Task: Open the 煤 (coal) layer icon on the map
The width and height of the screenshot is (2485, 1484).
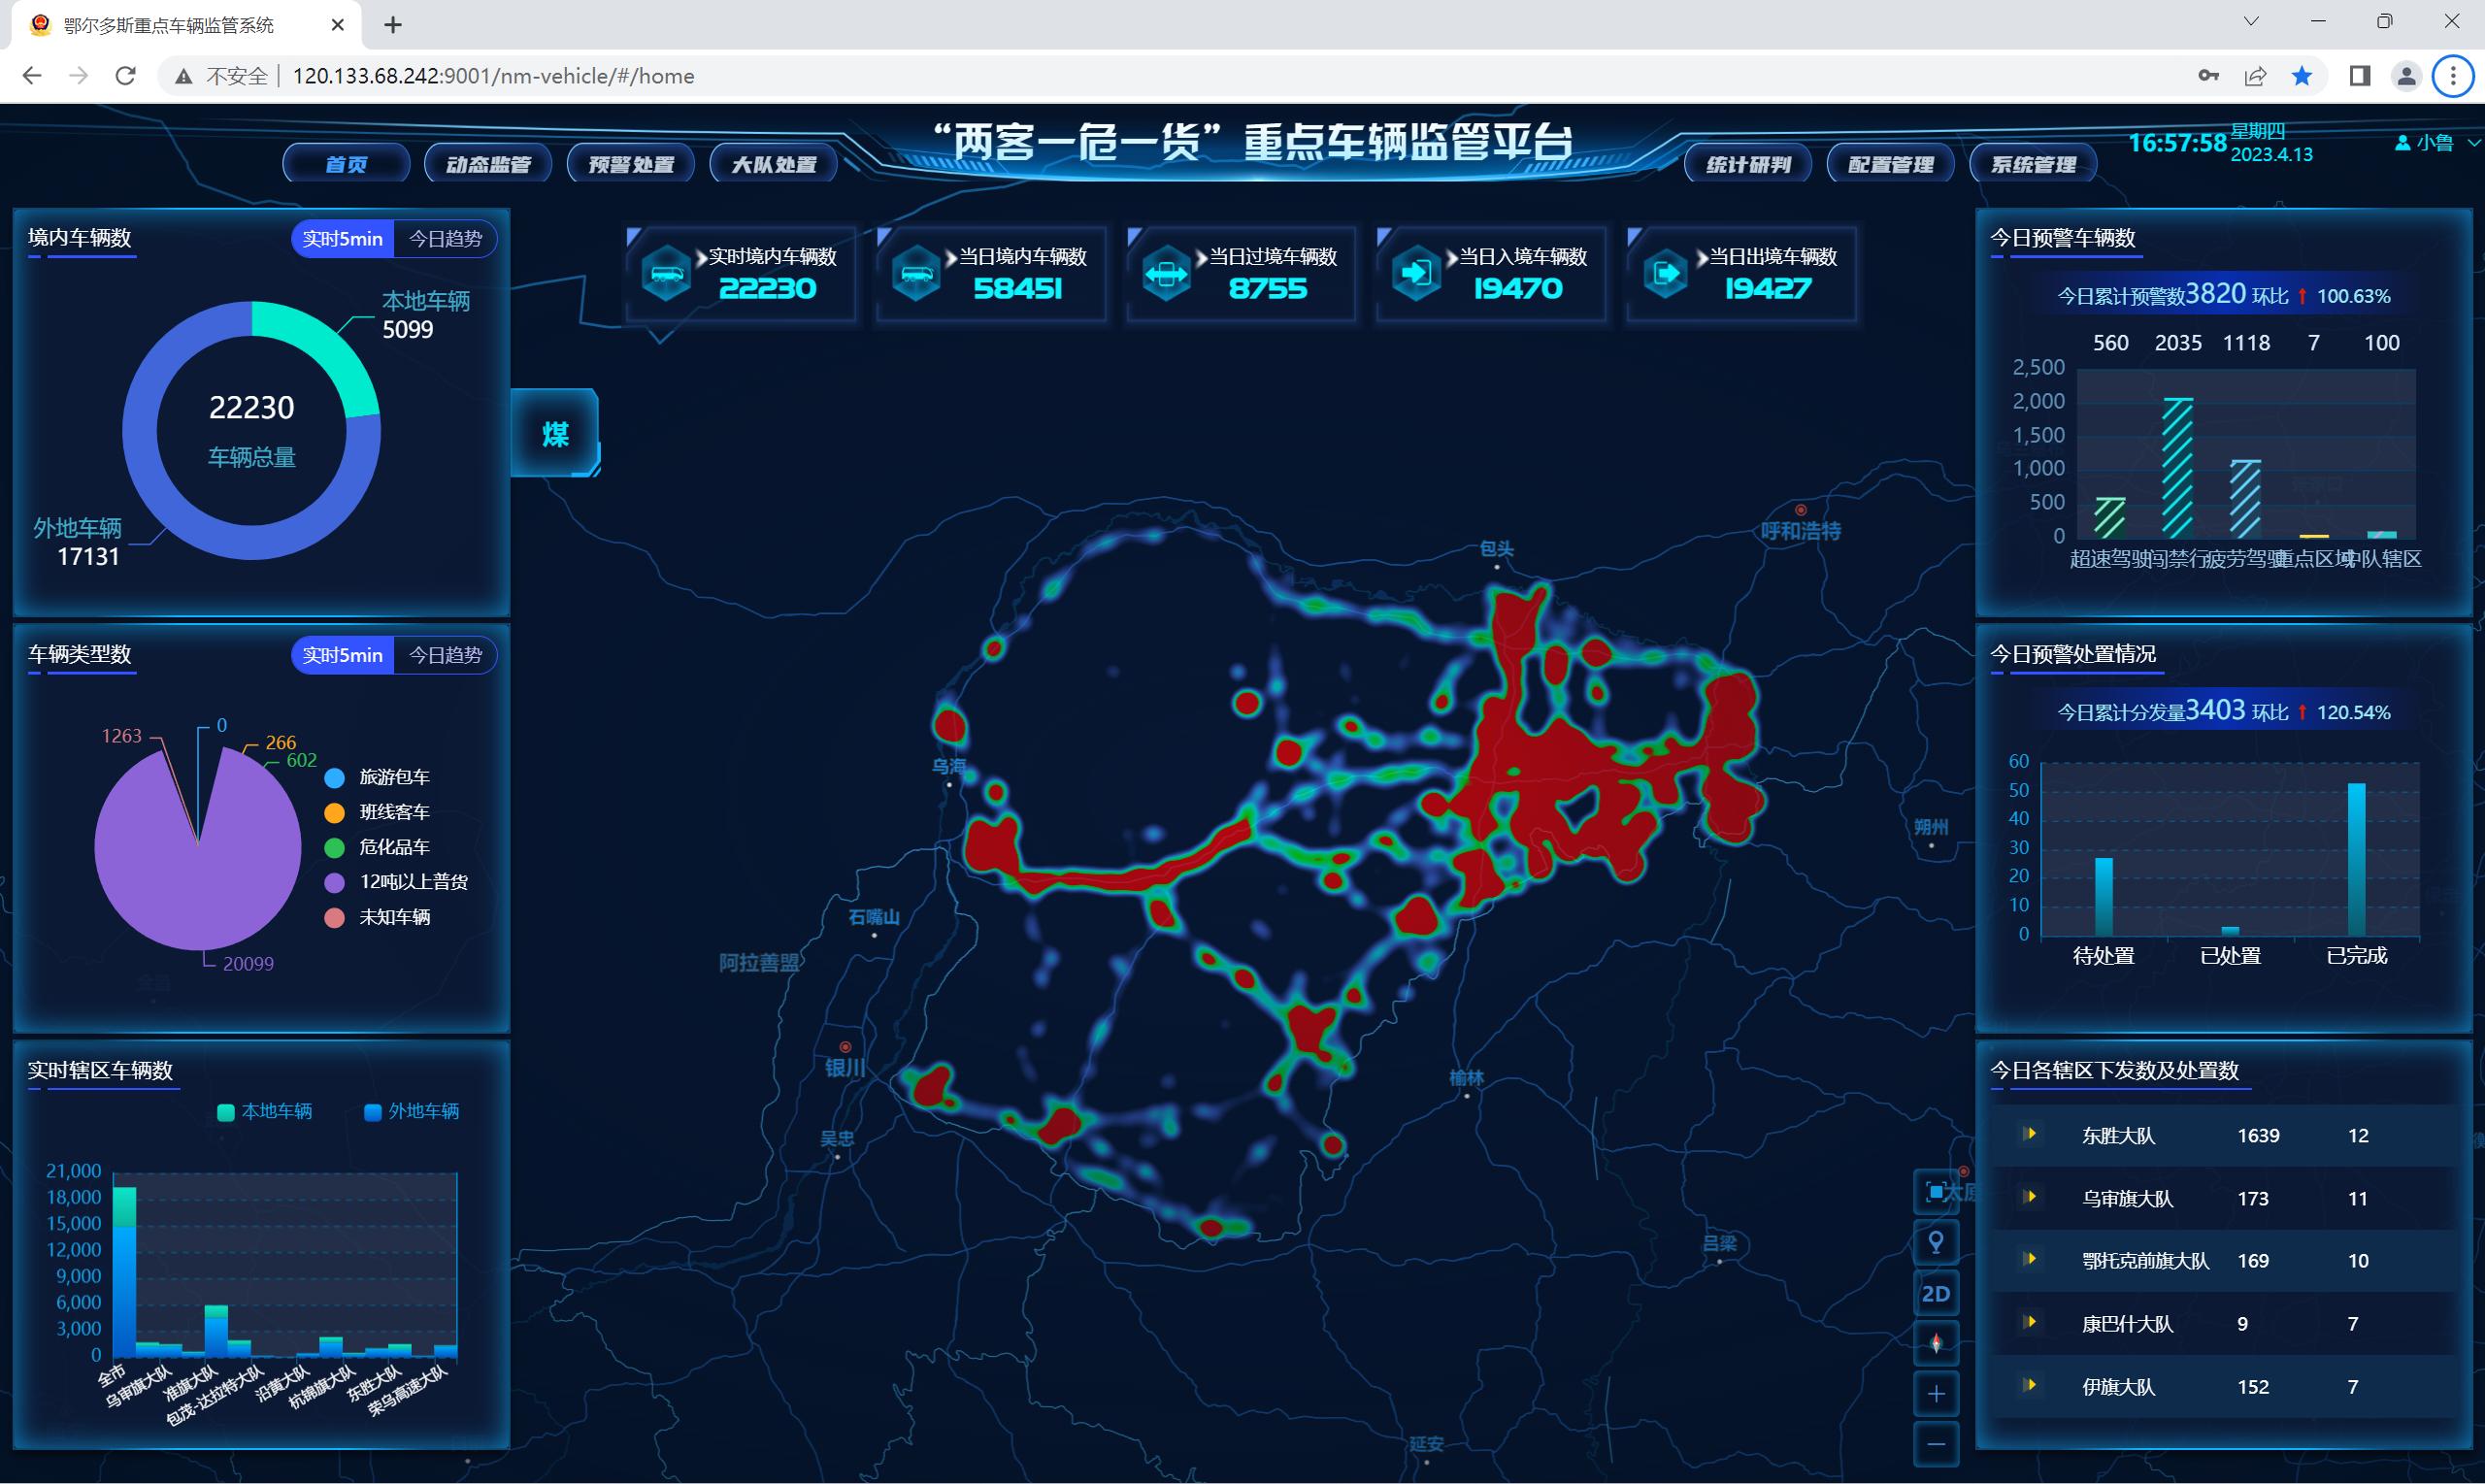Action: (x=556, y=433)
